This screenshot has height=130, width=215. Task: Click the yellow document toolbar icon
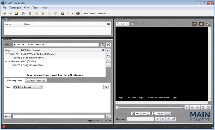tap(37, 13)
